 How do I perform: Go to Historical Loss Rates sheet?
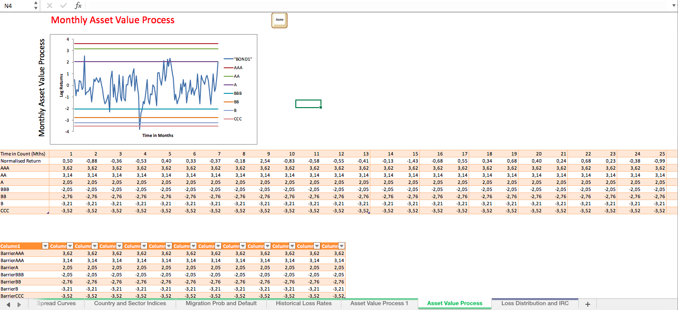pos(304,303)
